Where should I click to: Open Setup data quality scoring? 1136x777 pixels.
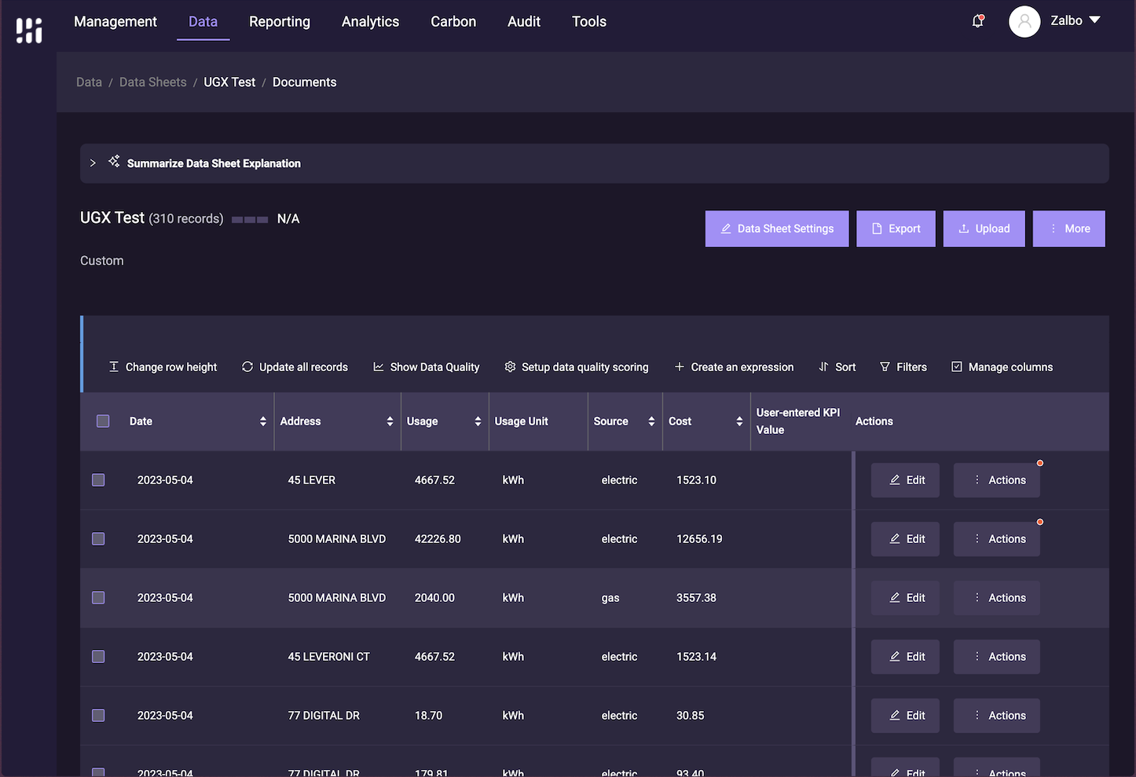tap(576, 367)
